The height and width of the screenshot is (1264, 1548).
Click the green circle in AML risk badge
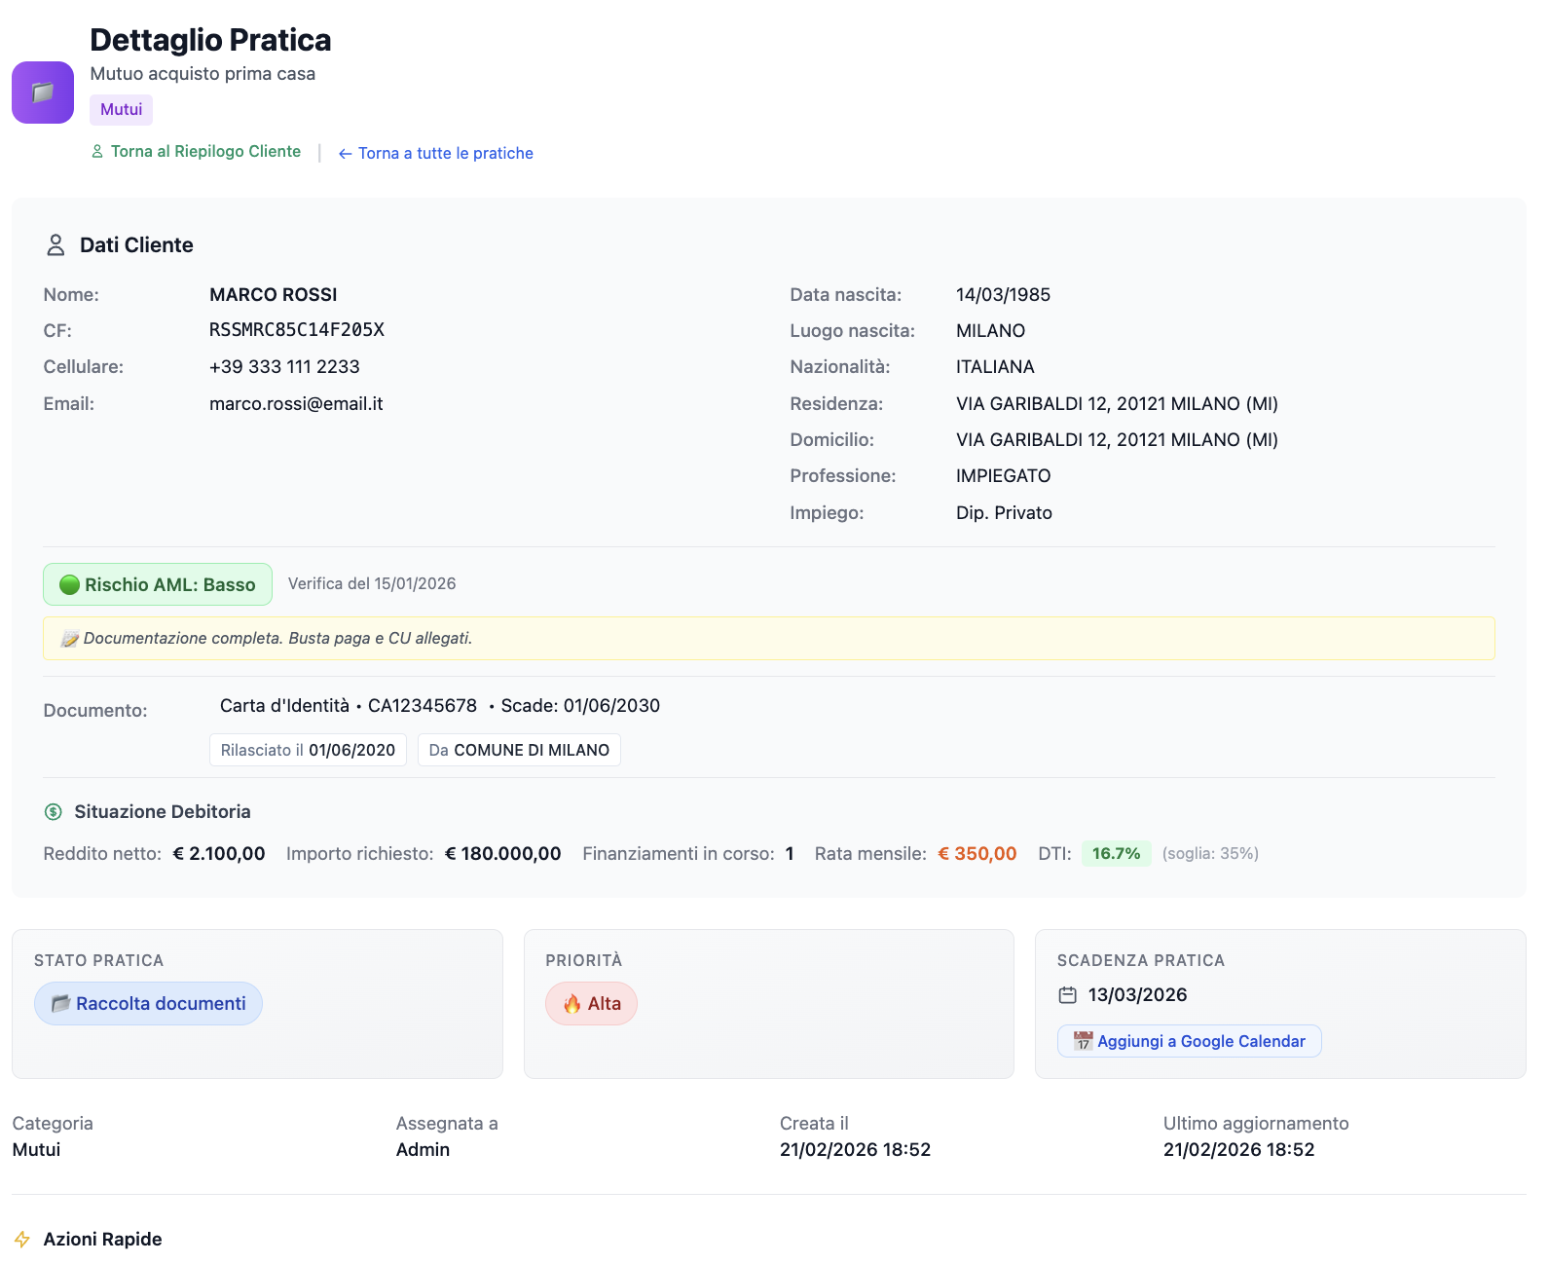pos(69,584)
